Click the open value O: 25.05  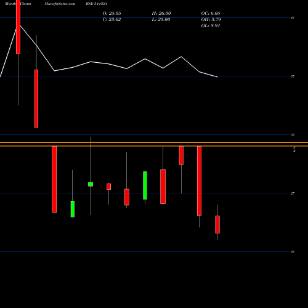tap(111, 14)
